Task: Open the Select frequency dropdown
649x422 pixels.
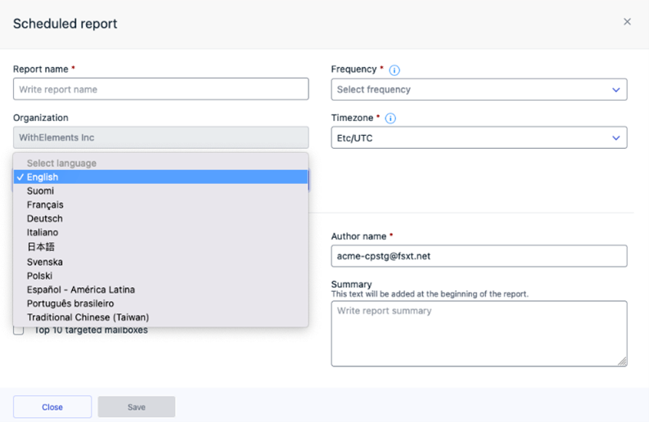Action: tap(479, 89)
